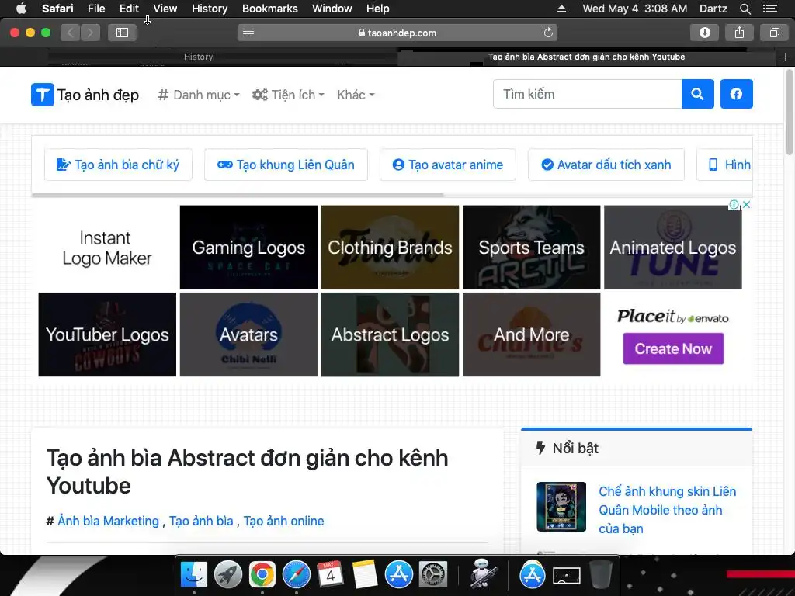Viewport: 795px width, 596px height.
Task: Open Finder from the Dock
Action: point(194,575)
